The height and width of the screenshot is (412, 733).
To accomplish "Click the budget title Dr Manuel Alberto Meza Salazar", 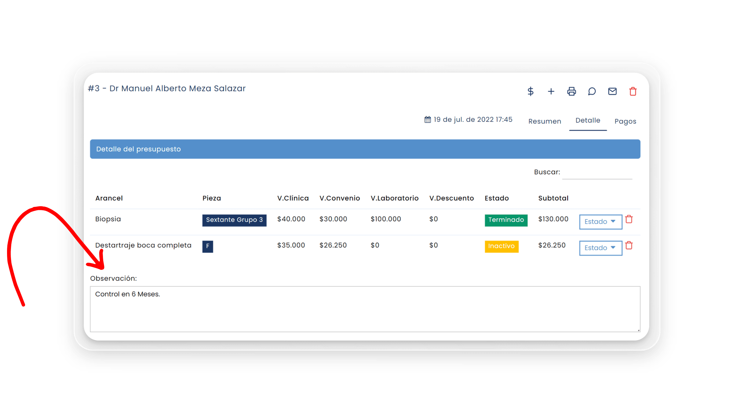I will 177,89.
